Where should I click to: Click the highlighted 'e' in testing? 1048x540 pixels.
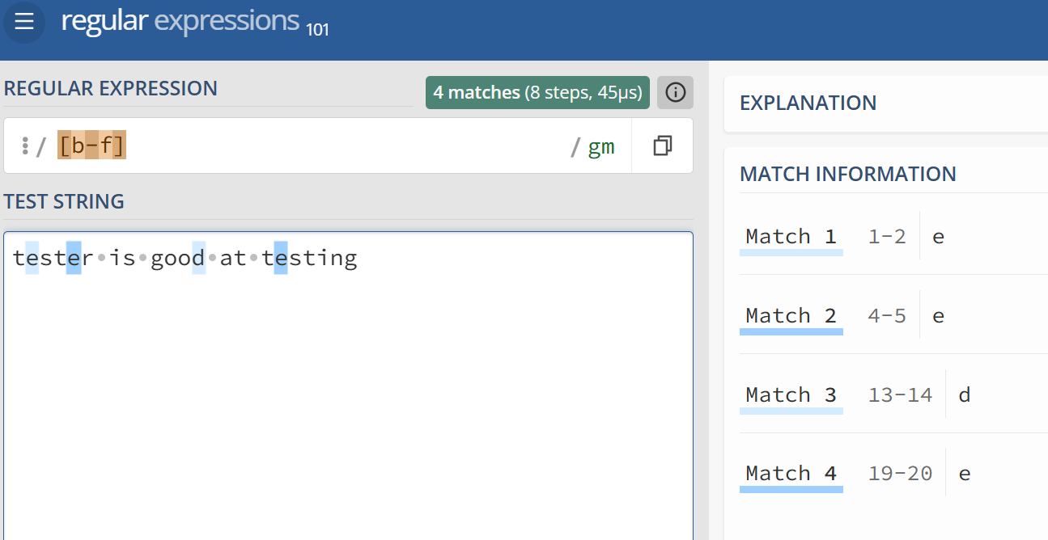click(281, 259)
